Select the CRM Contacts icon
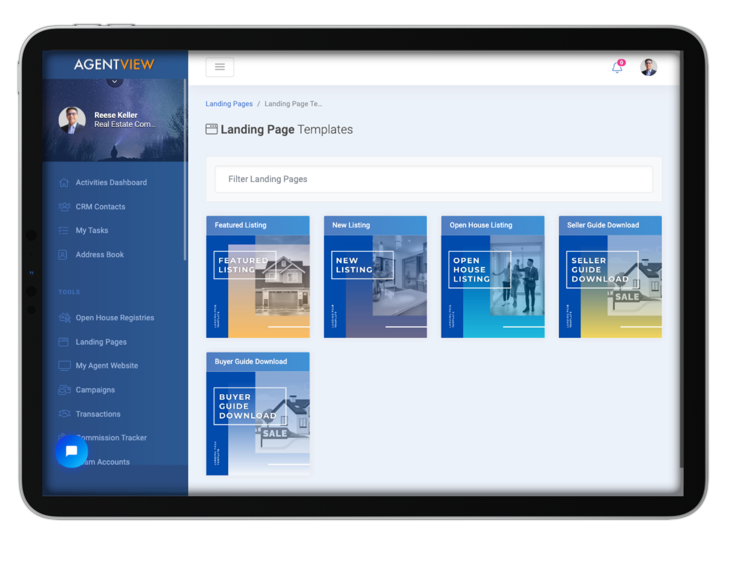Viewport: 732px width, 570px height. point(64,206)
